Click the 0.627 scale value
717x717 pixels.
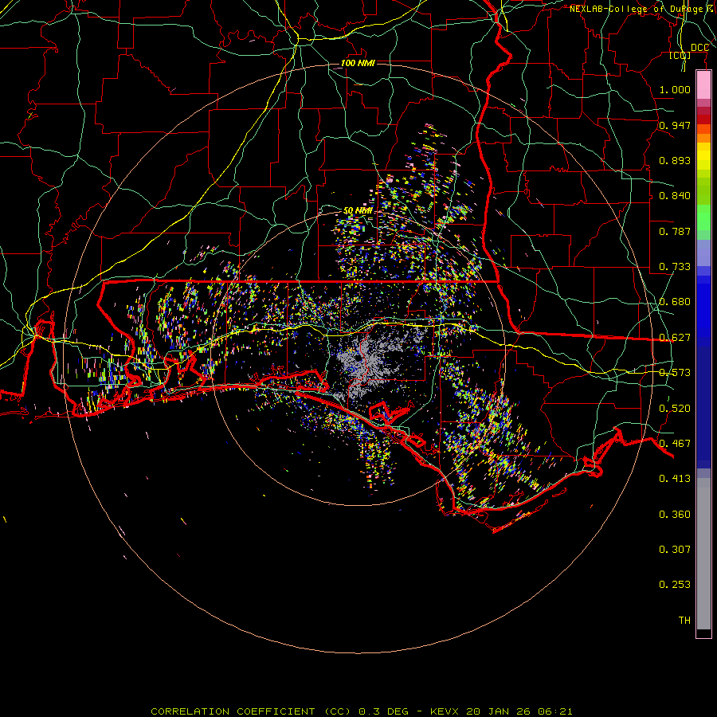[x=674, y=338]
